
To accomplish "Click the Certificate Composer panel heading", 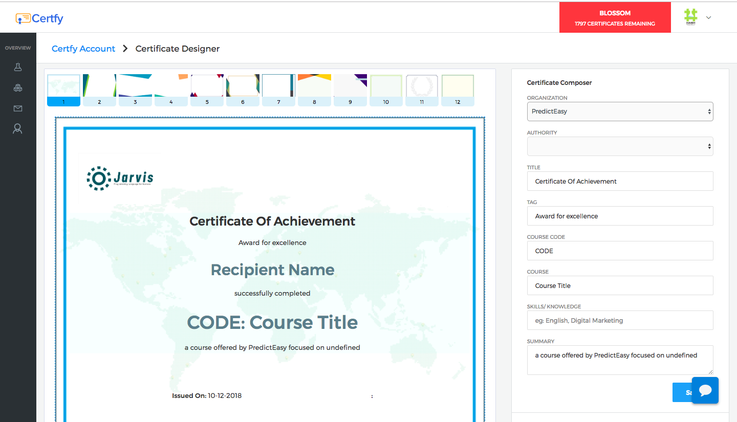I will click(x=559, y=82).
